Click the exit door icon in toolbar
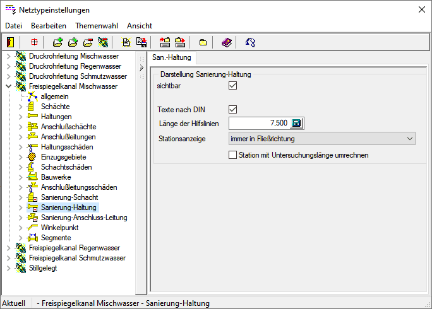This screenshot has width=432, height=309. click(10, 42)
